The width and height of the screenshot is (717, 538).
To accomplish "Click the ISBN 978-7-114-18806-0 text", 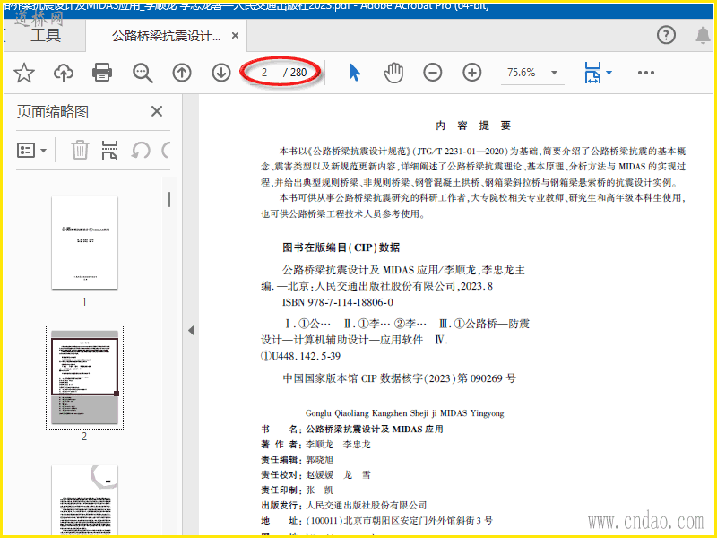I will click(x=338, y=302).
